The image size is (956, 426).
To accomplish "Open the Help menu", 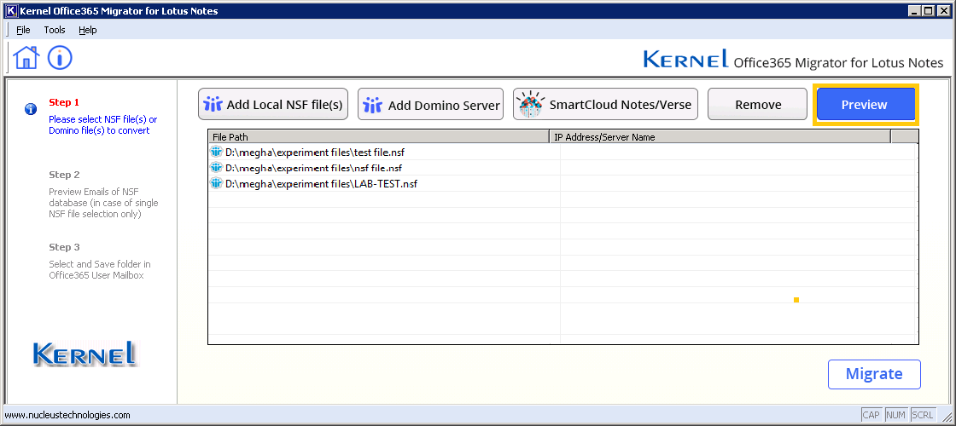I will [x=88, y=30].
